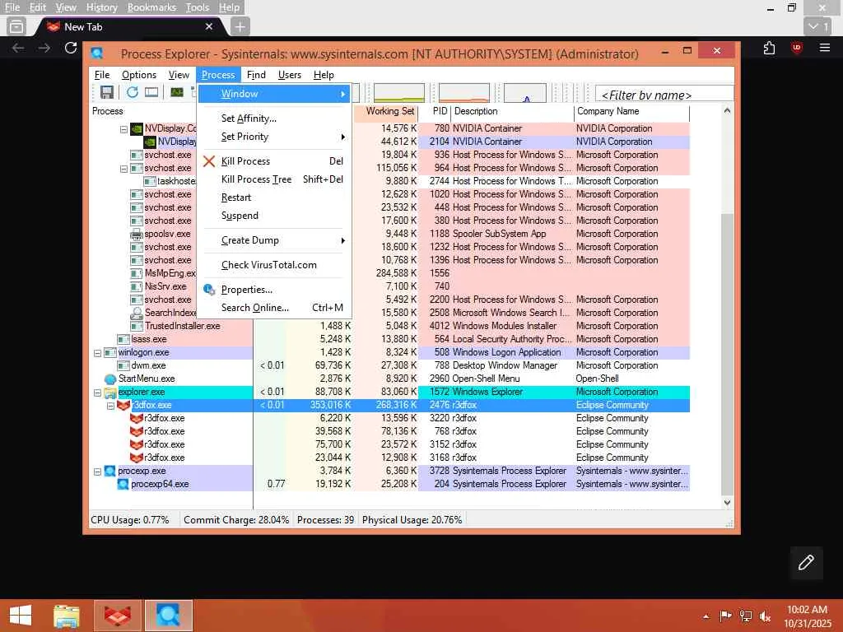Click r3dfox taskbar icon
843x632 pixels.
[x=118, y=616]
